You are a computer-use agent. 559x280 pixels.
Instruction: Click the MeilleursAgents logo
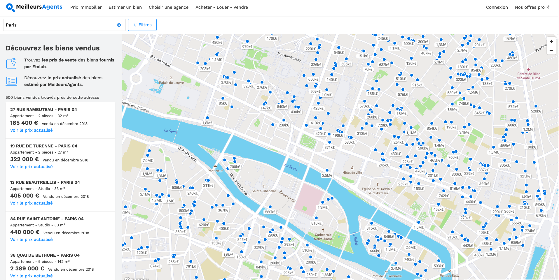[x=34, y=7]
